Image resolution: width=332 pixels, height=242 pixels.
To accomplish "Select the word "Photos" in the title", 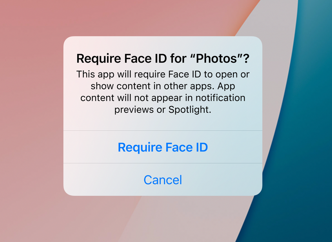I will pyautogui.click(x=216, y=58).
